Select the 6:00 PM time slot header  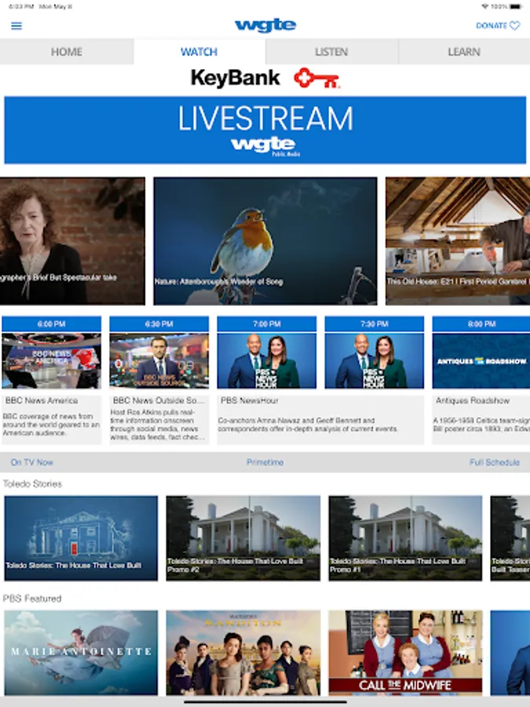pos(51,324)
